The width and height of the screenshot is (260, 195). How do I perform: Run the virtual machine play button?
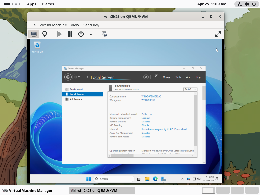pyautogui.click(x=59, y=34)
